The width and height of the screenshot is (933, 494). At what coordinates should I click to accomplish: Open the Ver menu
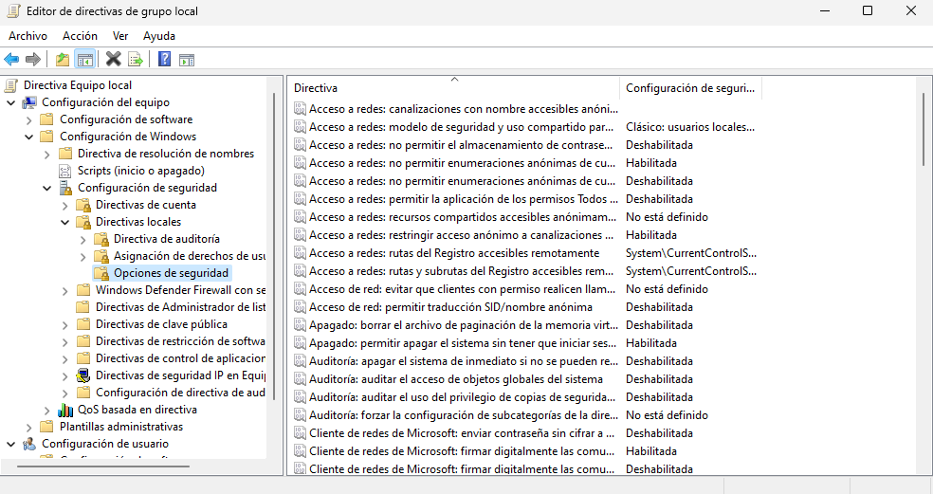click(120, 35)
